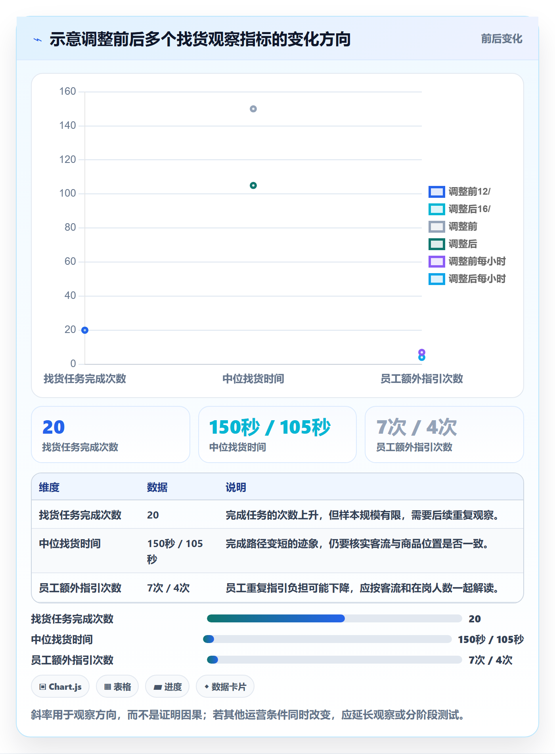
Task: Toggle the gray 调整前 legend entry
Action: tap(453, 227)
